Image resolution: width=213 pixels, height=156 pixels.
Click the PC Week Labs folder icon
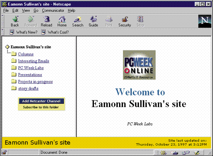[14, 67]
